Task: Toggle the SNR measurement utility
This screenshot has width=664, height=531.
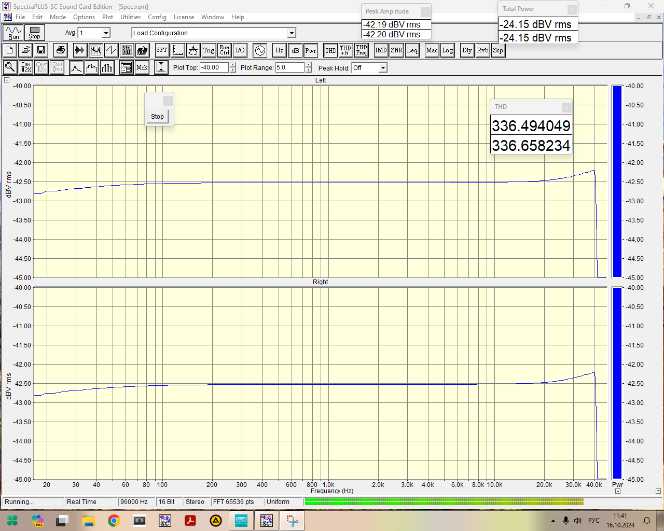Action: pos(396,50)
